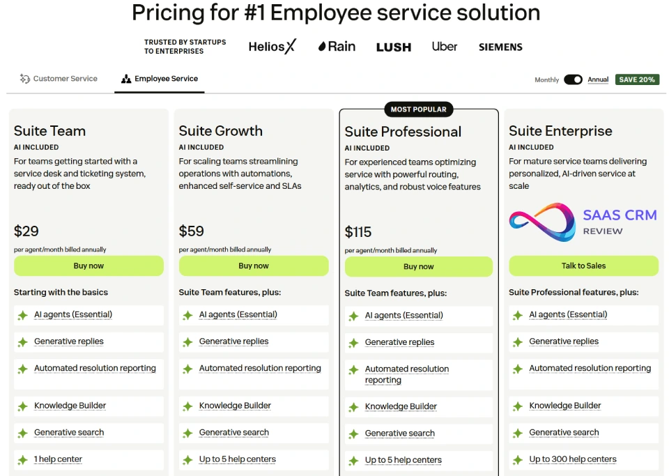Click the HeliosX logo
Screen dimensions: 669x476
272,47
